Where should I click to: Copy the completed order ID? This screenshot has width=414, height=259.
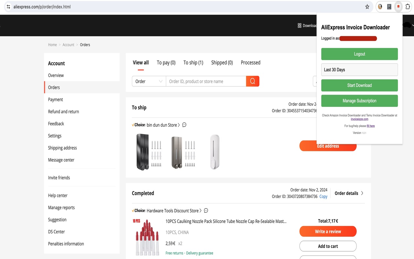point(323,197)
